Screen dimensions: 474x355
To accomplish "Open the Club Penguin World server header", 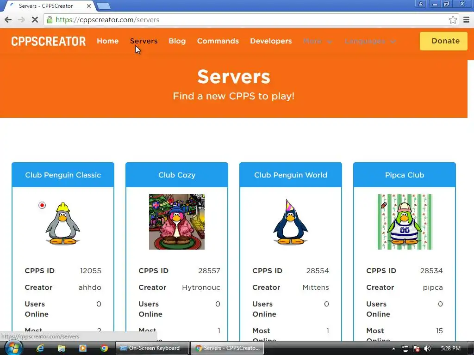I will [x=291, y=175].
